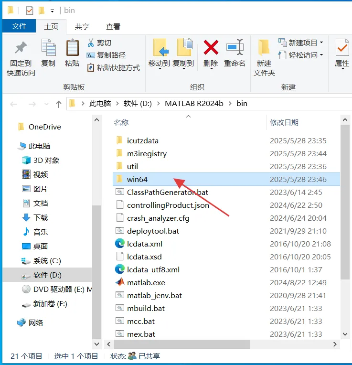
Task: Expand chevron after MATLAB R2024b breadcrumb
Action: [x=230, y=104]
